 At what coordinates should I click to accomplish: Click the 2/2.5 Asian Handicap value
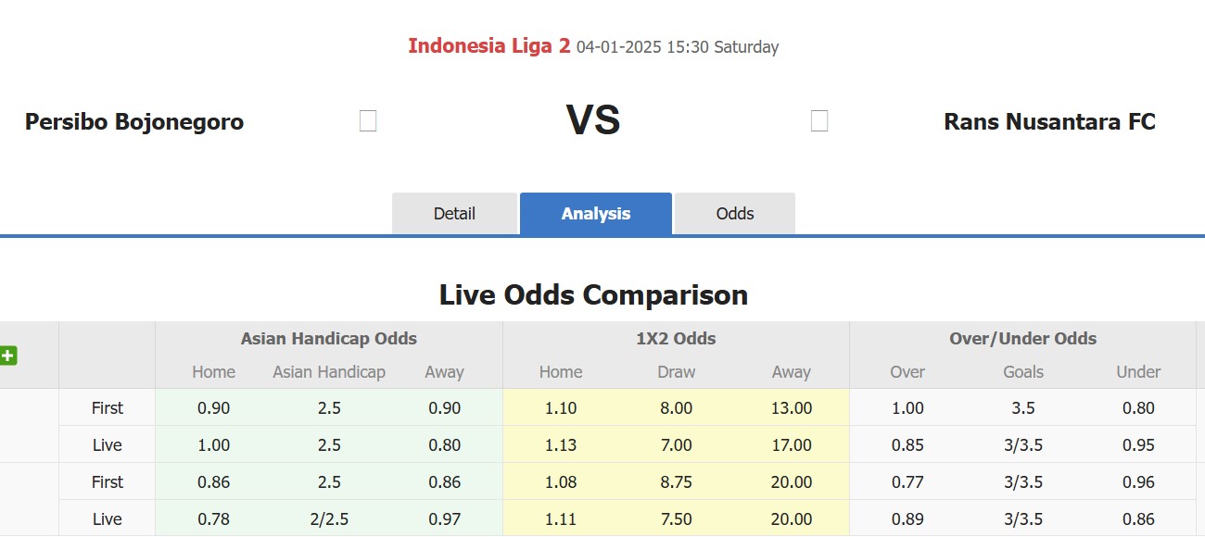coord(328,518)
